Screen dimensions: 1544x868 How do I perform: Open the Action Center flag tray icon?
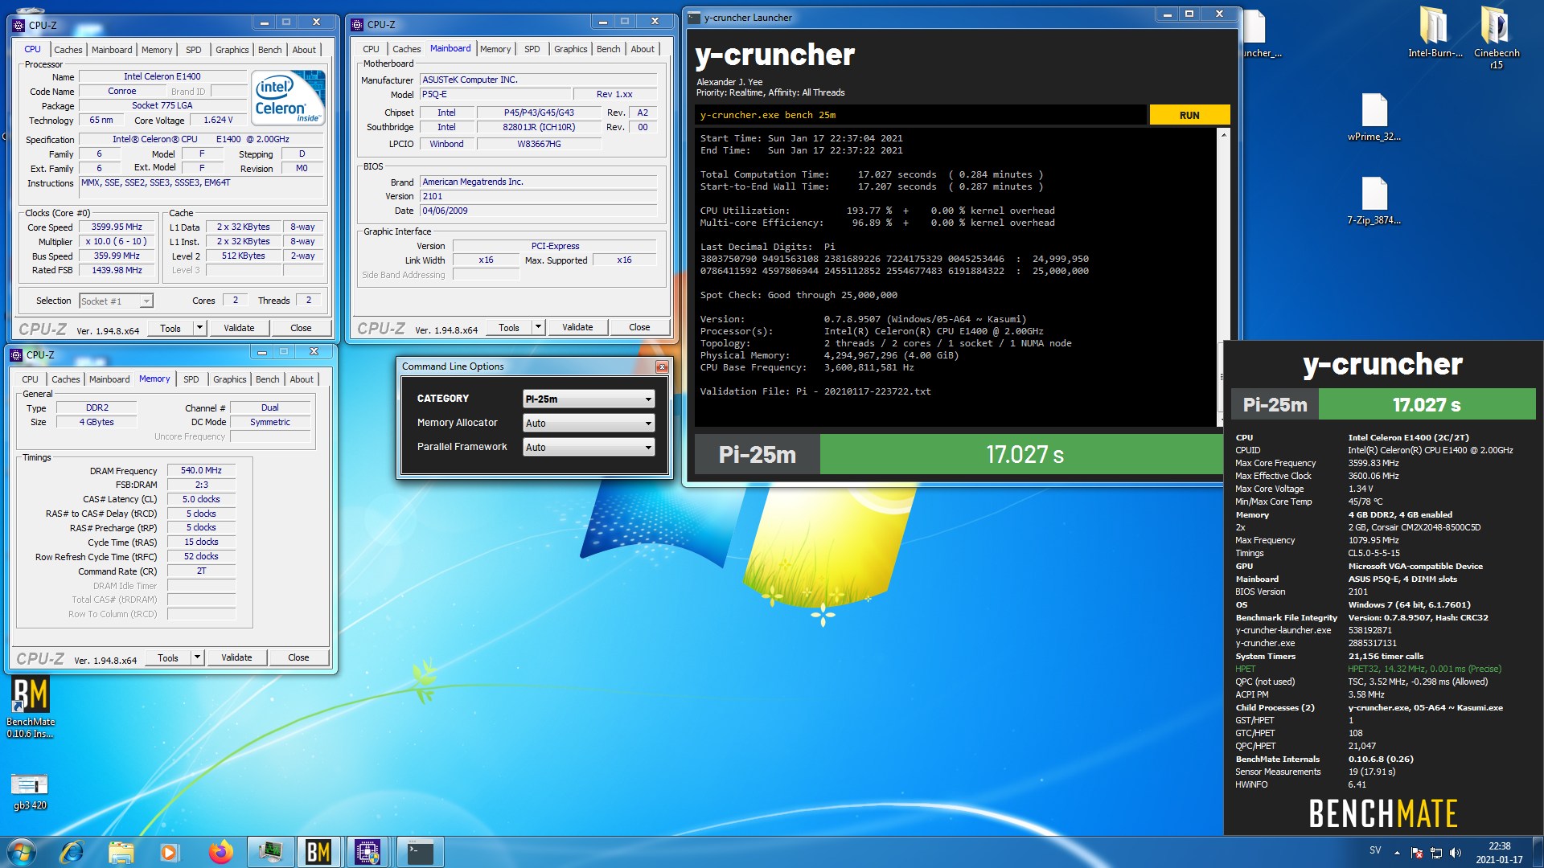tap(1417, 852)
